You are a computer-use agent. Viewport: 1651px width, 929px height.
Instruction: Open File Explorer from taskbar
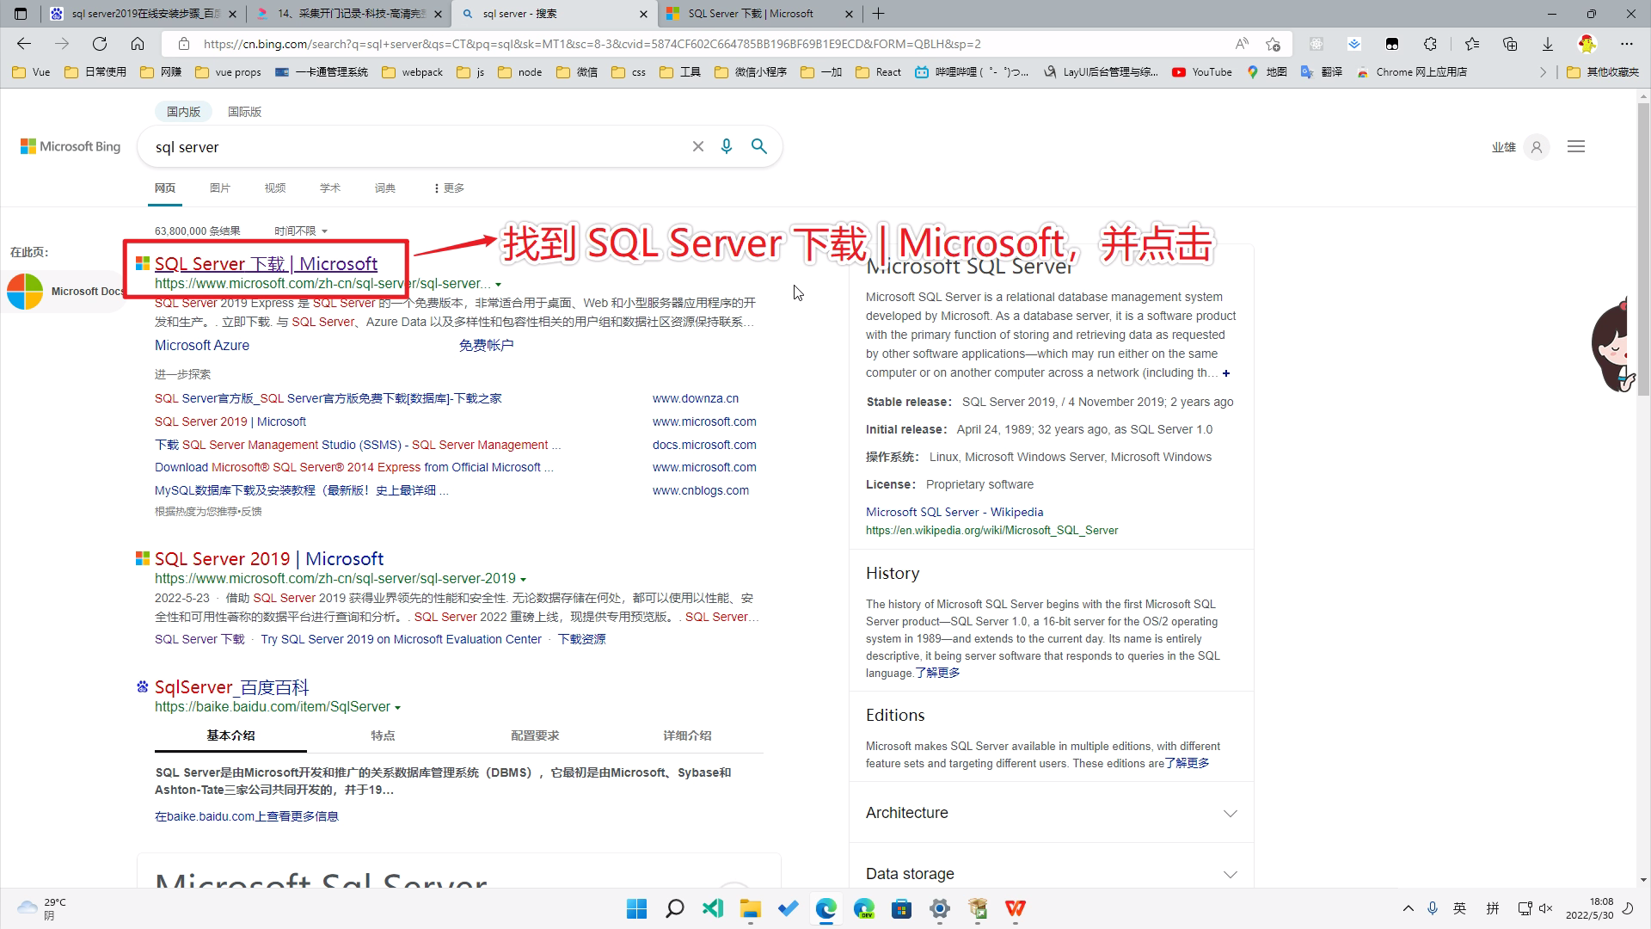tap(751, 908)
